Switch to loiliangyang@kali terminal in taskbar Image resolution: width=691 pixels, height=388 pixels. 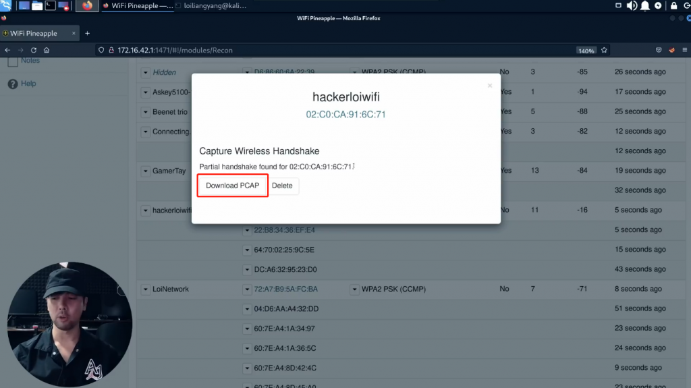[211, 5]
